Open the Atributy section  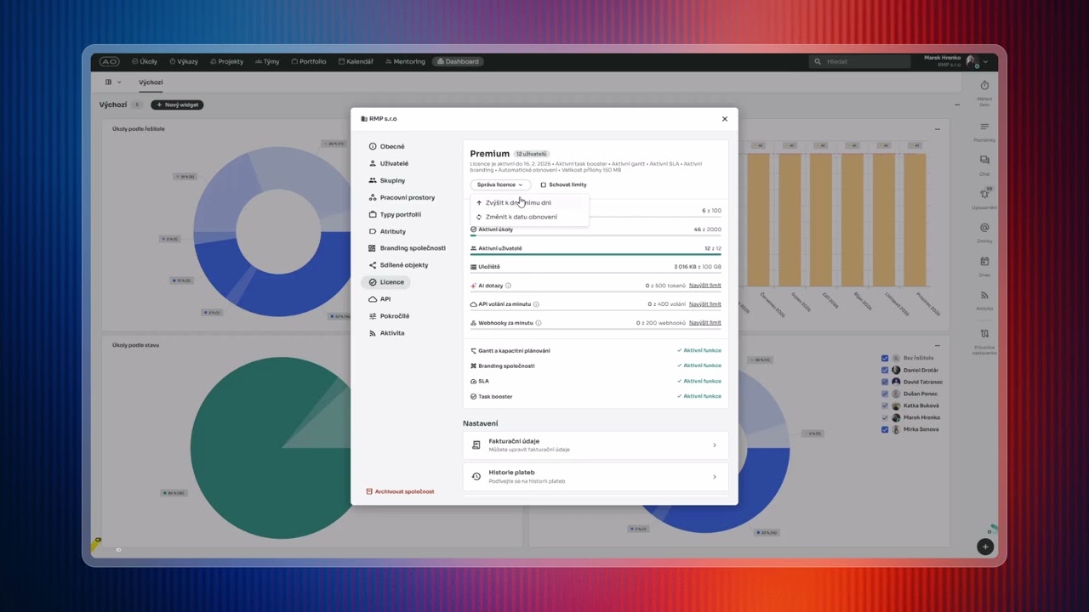(x=387, y=231)
